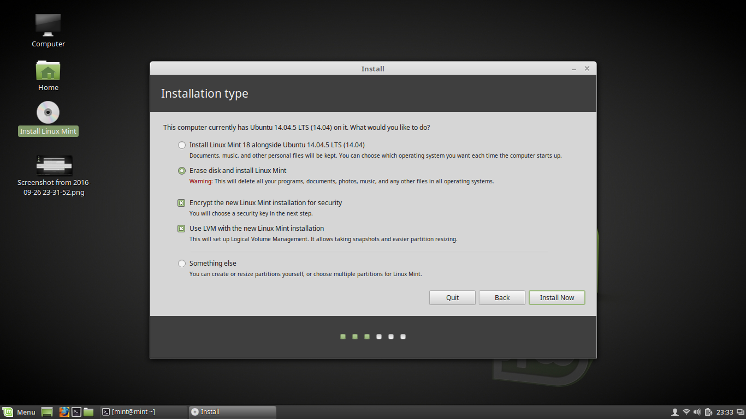Open the battery power applet
746x419 pixels.
708,412
